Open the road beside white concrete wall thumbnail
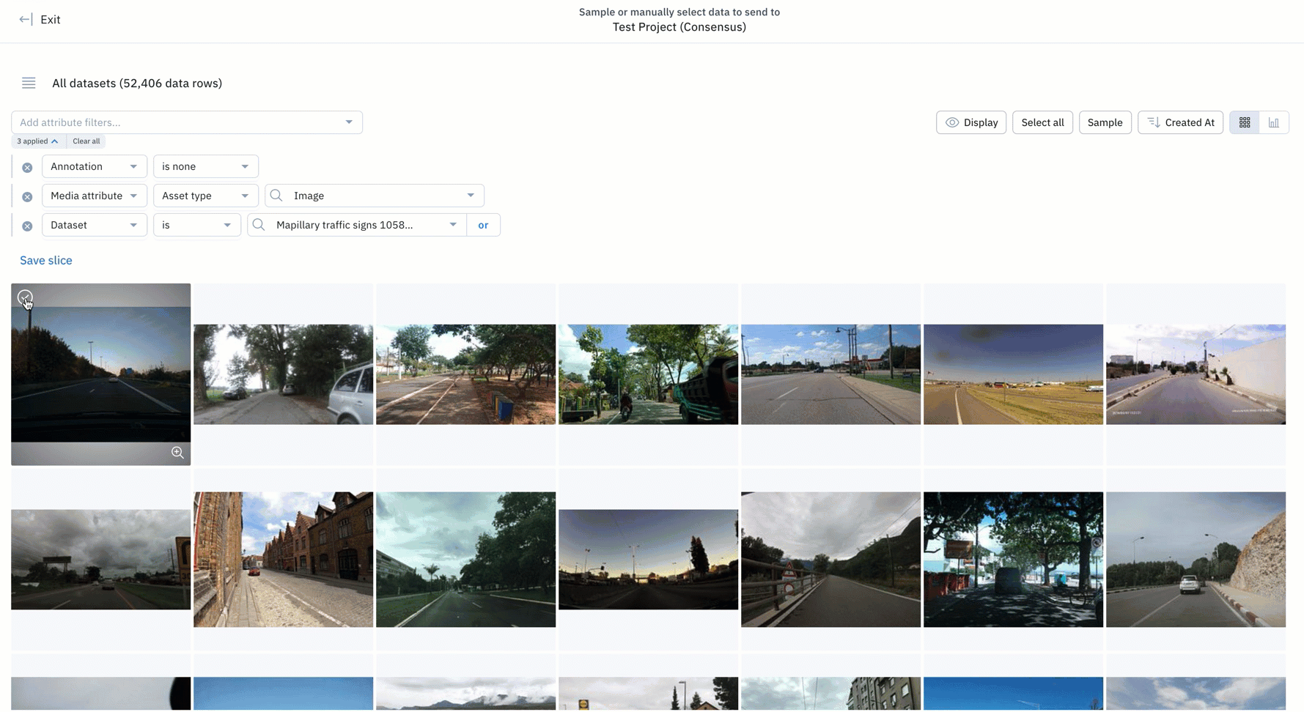Viewport: 1304px width, 712px height. [x=1196, y=374]
